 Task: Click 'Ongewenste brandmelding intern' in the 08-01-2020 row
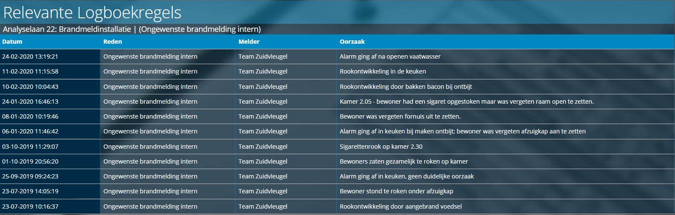pos(150,116)
